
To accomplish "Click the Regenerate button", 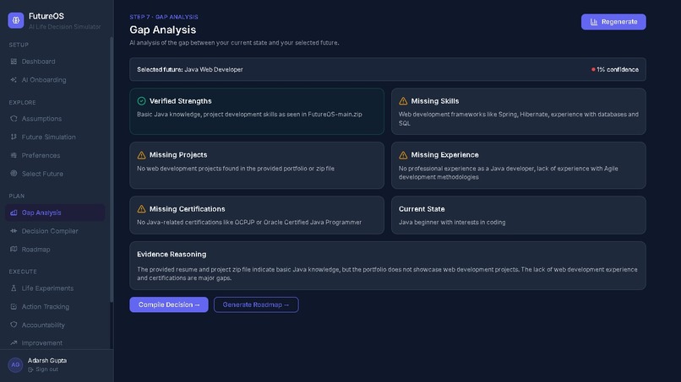I will click(x=613, y=22).
